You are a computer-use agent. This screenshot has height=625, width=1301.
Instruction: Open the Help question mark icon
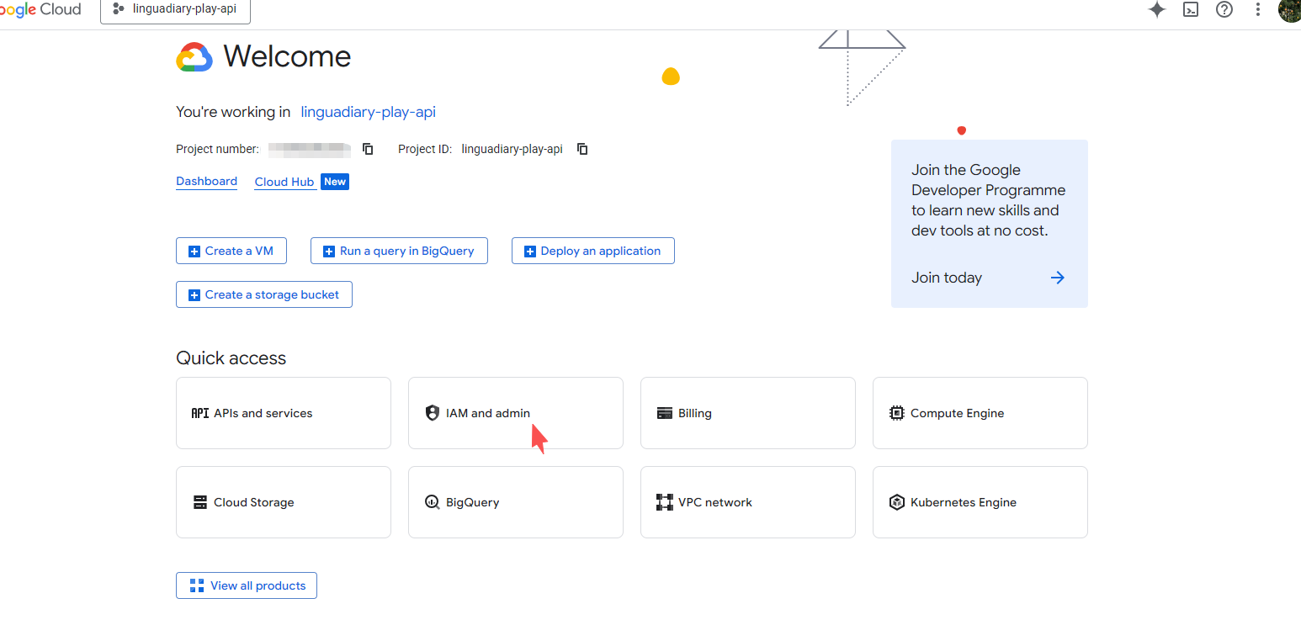click(1224, 10)
